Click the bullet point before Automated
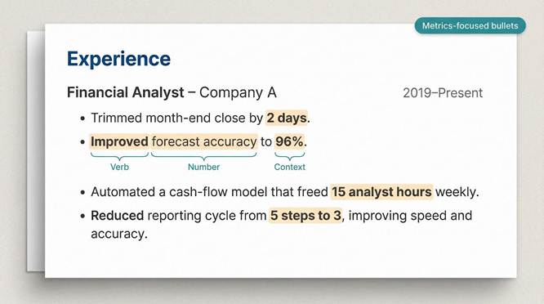The height and width of the screenshot is (304, 544). (x=82, y=192)
